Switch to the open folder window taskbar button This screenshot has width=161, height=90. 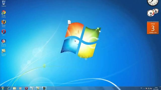click(x=38, y=88)
